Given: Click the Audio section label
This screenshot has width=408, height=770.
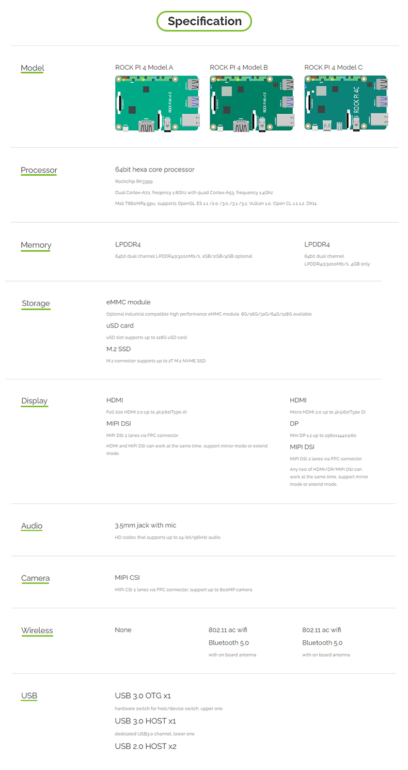Looking at the screenshot, I should coord(32,526).
